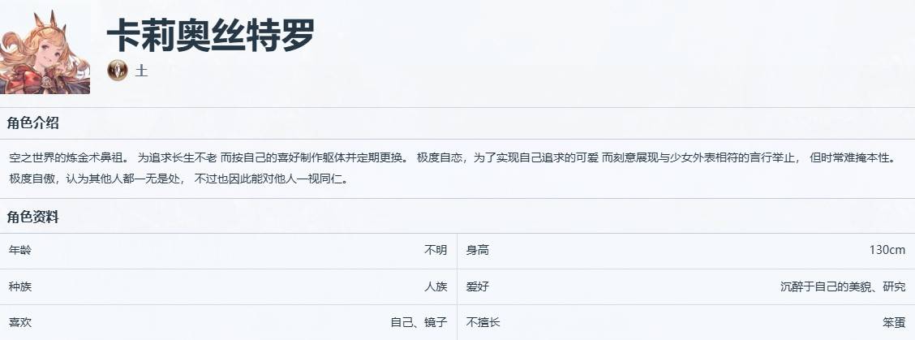Click the 130cm height value
This screenshot has height=340, width=915.
887,251
